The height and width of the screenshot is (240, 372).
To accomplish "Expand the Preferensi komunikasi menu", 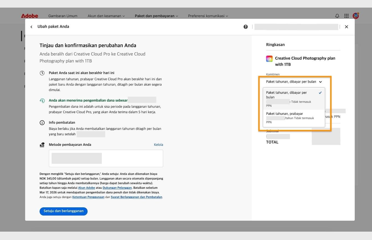I will 208,16.
